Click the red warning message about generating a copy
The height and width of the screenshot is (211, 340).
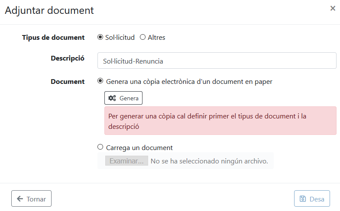pos(220,121)
